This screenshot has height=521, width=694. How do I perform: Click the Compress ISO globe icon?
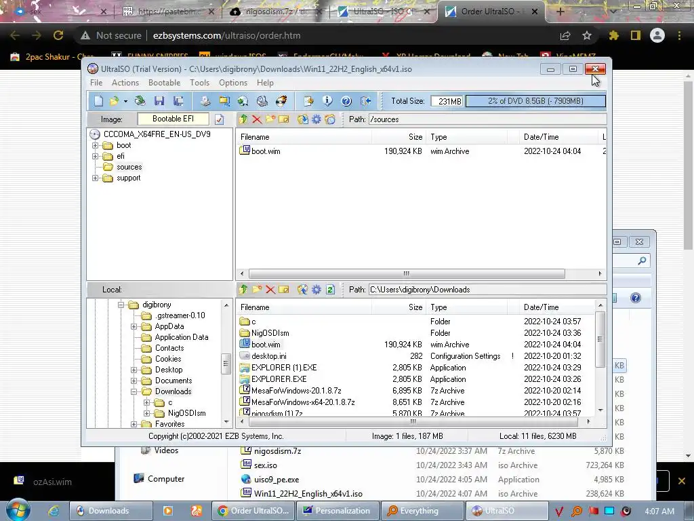click(x=243, y=101)
